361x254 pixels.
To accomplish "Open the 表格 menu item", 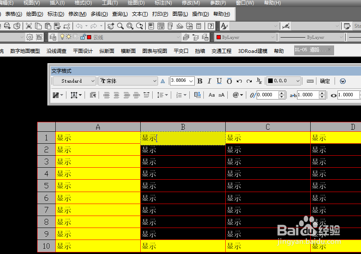I will (13, 14).
